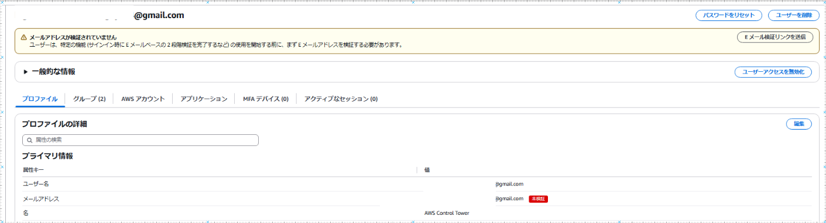Click the ユーザー名 @gmail.com value

[509, 184]
